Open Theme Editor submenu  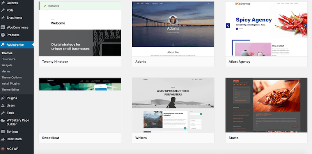click(11, 90)
